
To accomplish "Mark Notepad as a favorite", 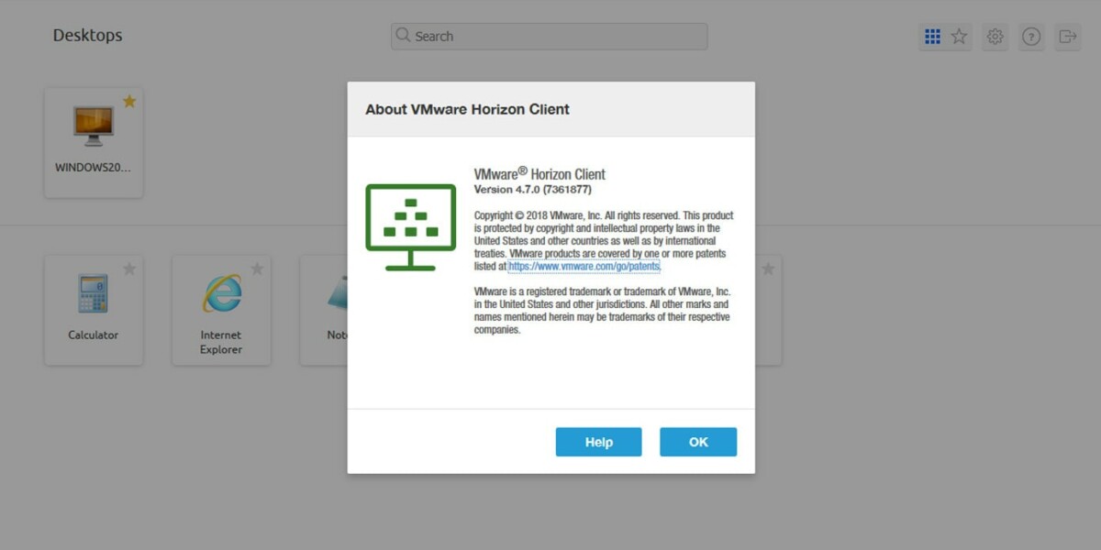I will 384,269.
